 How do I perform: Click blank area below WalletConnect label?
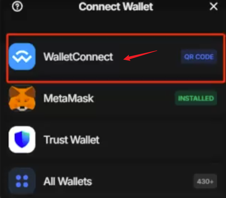[78, 71]
